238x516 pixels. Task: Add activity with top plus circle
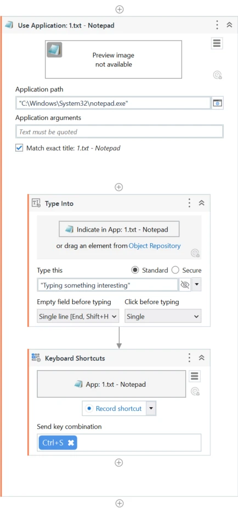[120, 9]
